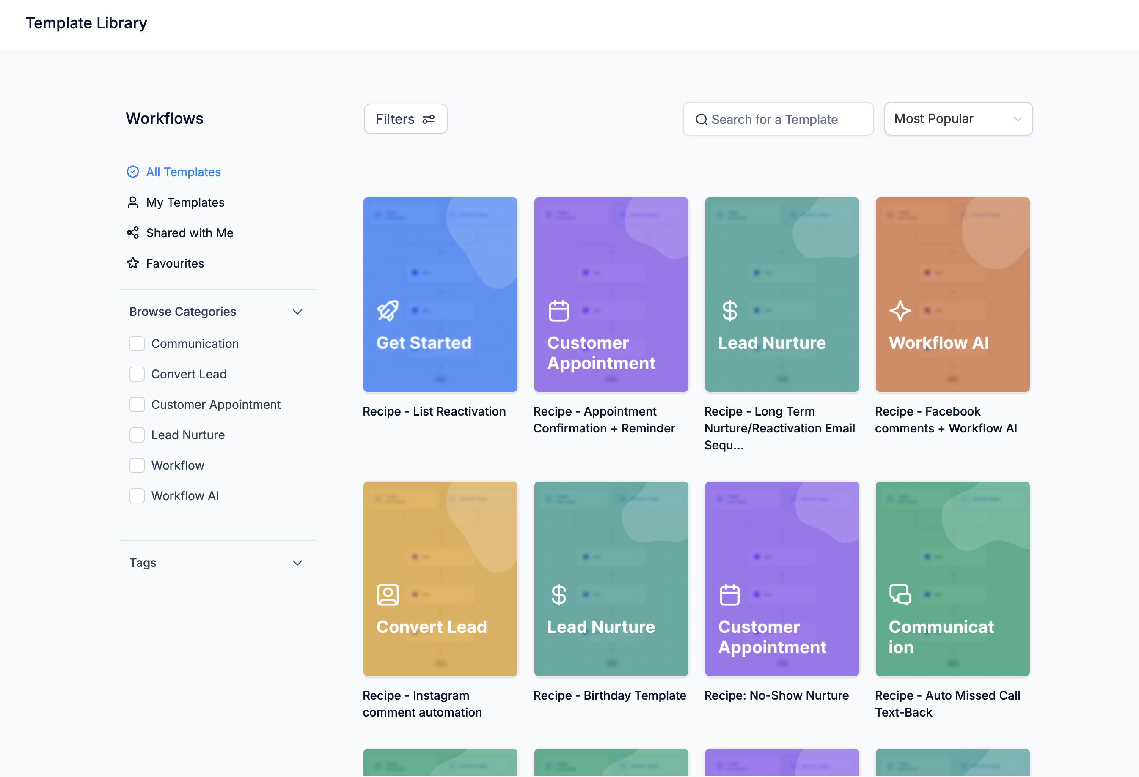Click the sparkle icon on Workflow AI card

900,310
